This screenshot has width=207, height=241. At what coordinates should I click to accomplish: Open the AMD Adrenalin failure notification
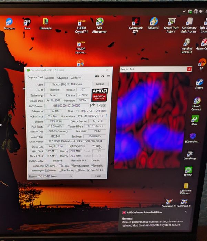click(154, 220)
